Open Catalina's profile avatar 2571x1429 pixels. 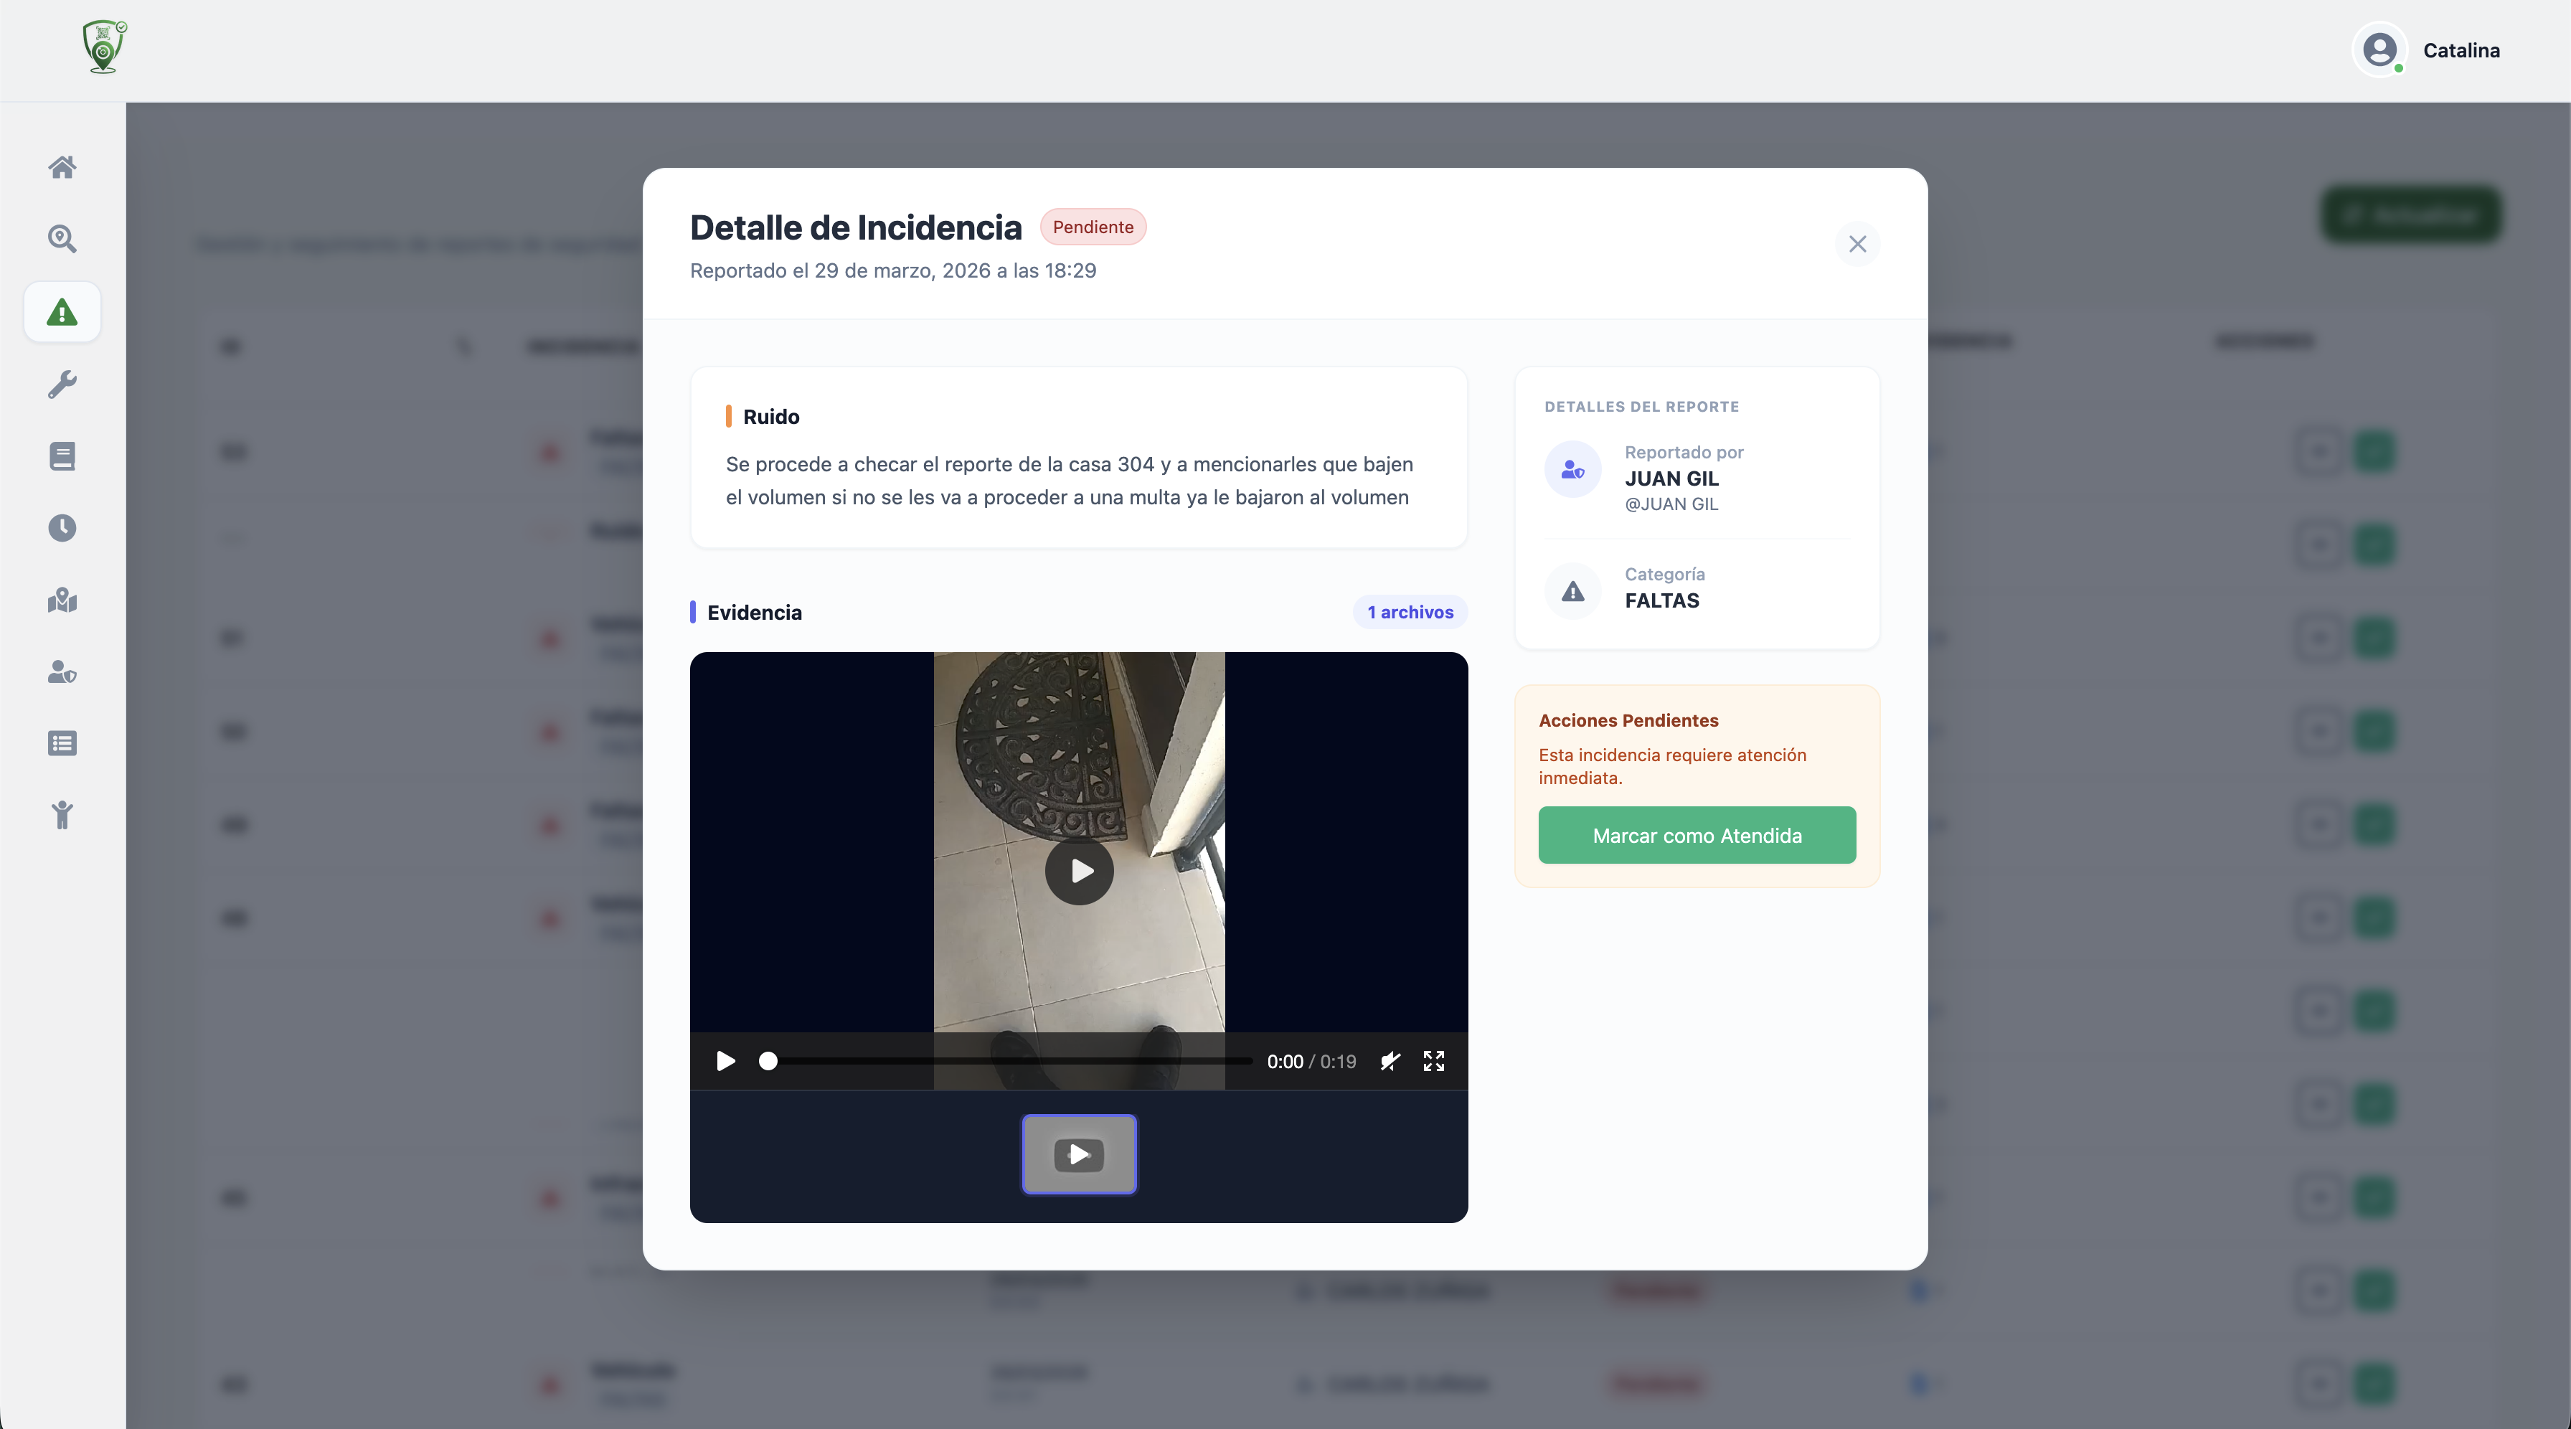2380,50
